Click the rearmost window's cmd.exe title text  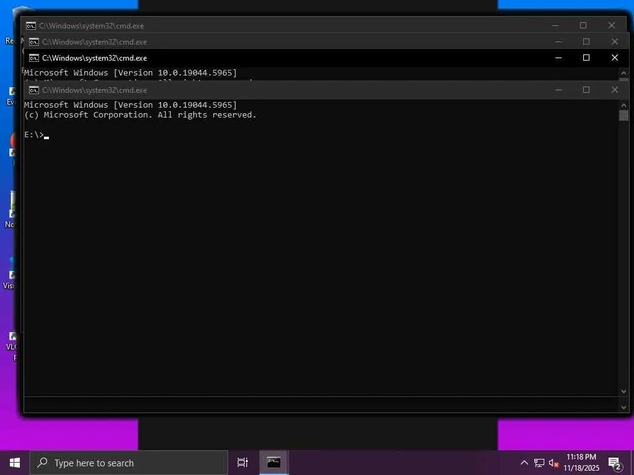[92, 25]
